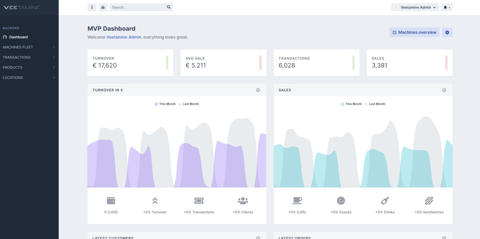Toggle Last Month legend in Turnover chart
The height and width of the screenshot is (239, 480).
[189, 104]
